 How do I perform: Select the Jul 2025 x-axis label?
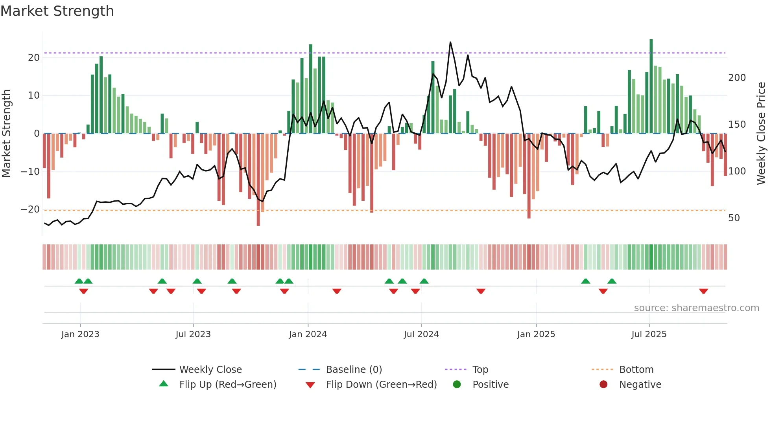point(649,334)
